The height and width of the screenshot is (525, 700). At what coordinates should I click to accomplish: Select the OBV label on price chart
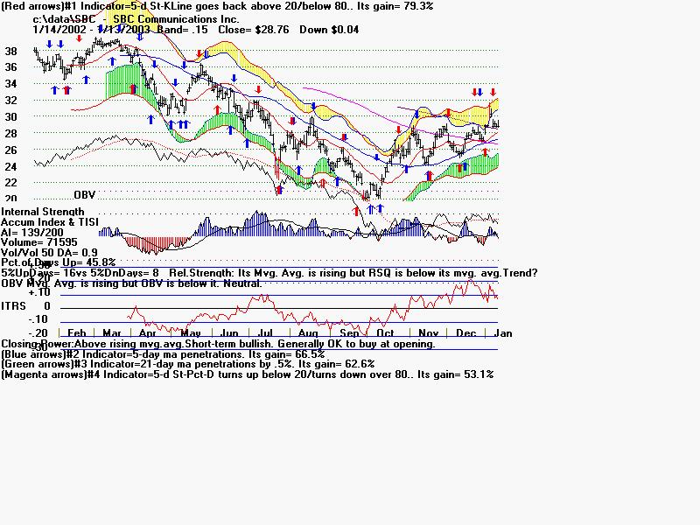click(84, 193)
